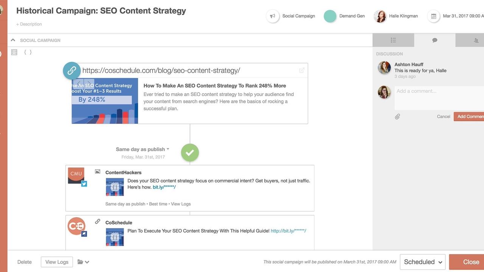Open the calendar date picker icon

pyautogui.click(x=434, y=16)
